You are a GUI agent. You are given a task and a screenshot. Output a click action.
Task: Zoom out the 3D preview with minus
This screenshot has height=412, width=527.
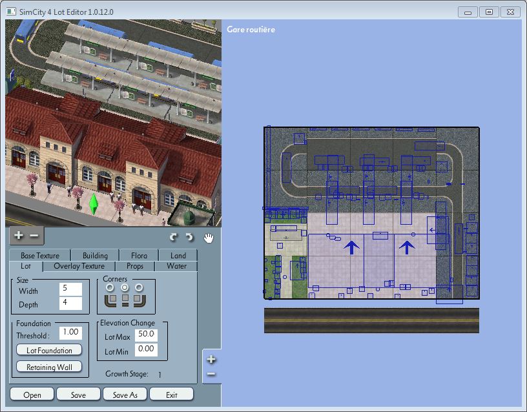34,236
